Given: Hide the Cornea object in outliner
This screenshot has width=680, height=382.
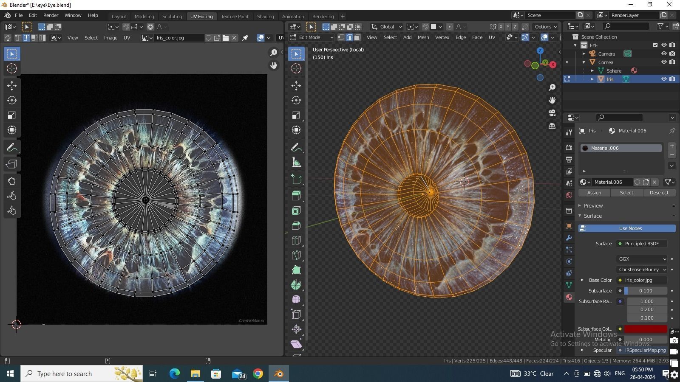Looking at the screenshot, I should [x=664, y=62].
